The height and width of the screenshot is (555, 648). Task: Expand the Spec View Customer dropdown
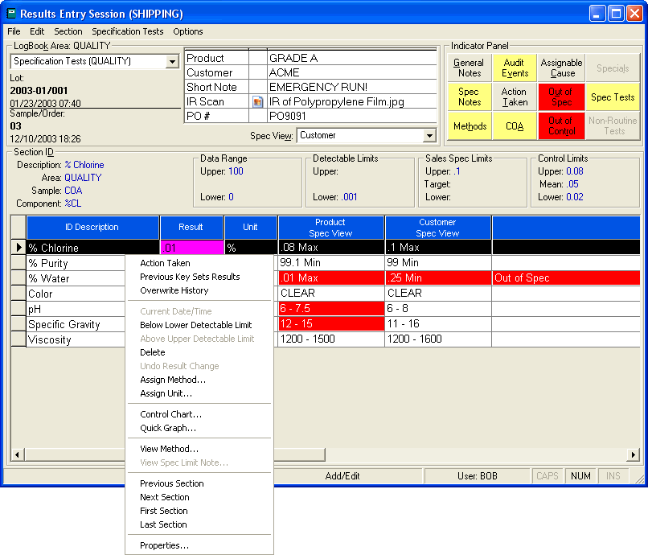click(x=430, y=136)
